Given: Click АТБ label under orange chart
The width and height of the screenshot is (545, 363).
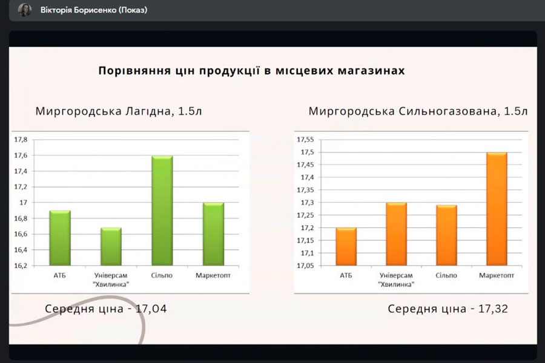Looking at the screenshot, I should [x=346, y=275].
